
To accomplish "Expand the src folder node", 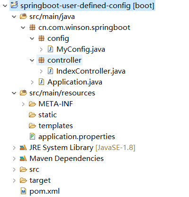I will [14, 169].
